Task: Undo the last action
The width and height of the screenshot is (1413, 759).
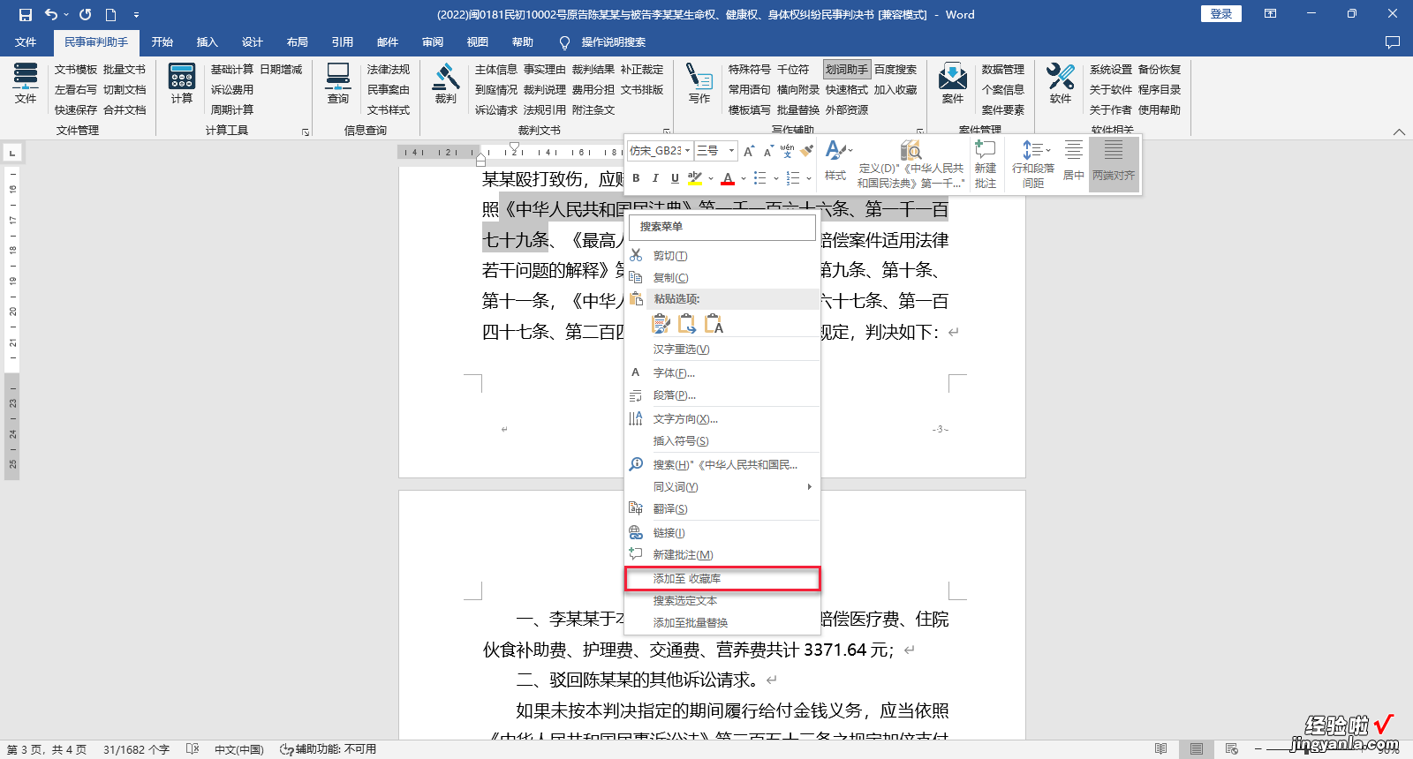Action: (x=51, y=14)
